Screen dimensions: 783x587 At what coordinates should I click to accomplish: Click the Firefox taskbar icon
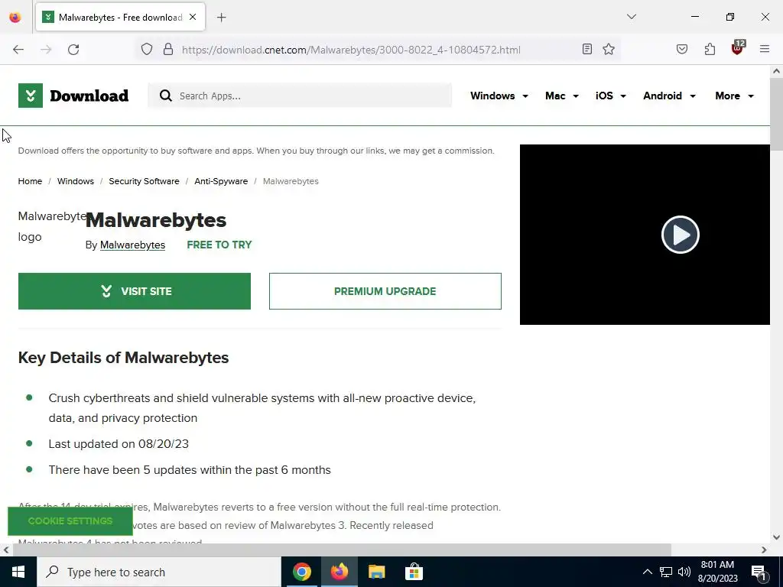click(x=339, y=572)
